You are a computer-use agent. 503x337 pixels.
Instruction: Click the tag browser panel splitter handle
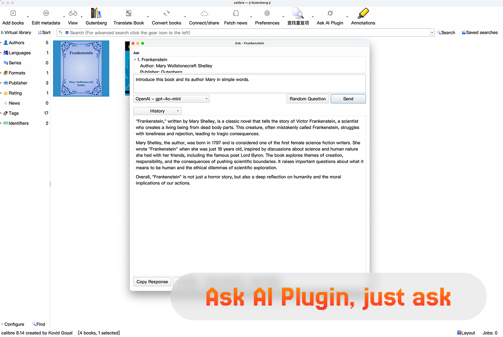coord(50,184)
